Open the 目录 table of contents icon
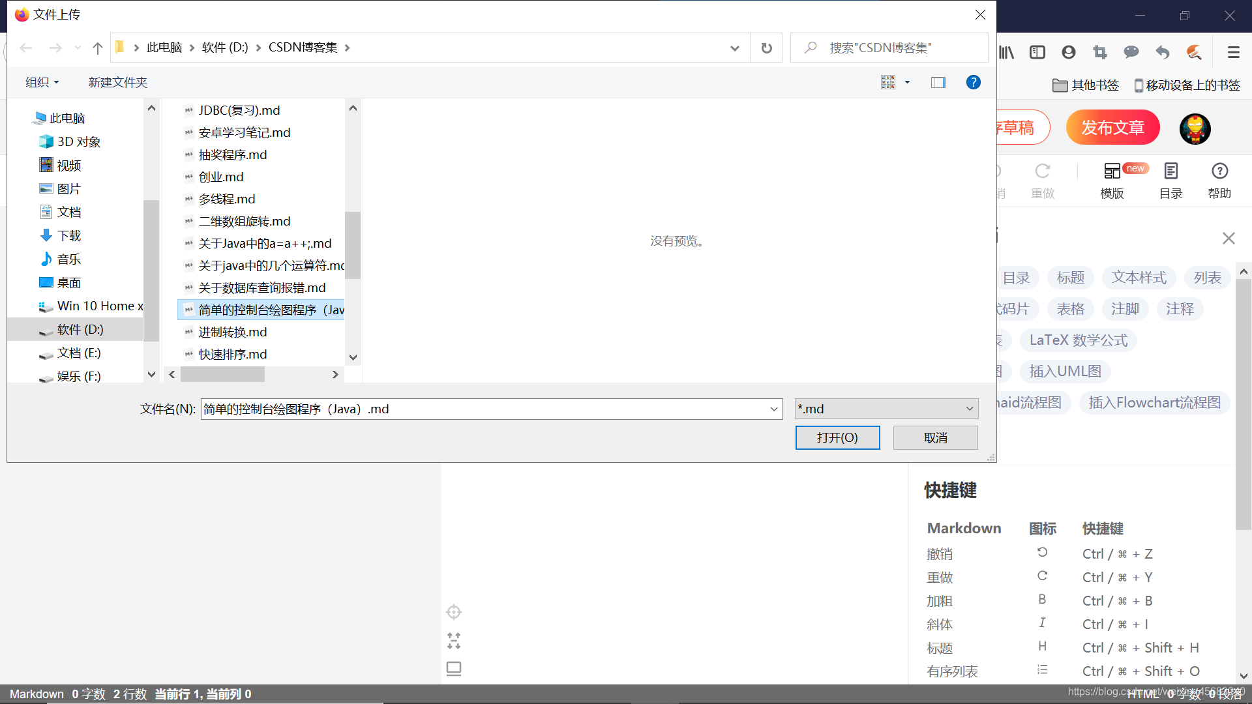This screenshot has width=1252, height=704. pos(1170,171)
